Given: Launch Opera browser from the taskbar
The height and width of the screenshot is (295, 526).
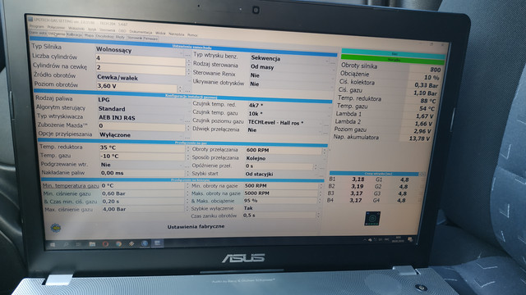Looking at the screenshot, I should pos(105,244).
